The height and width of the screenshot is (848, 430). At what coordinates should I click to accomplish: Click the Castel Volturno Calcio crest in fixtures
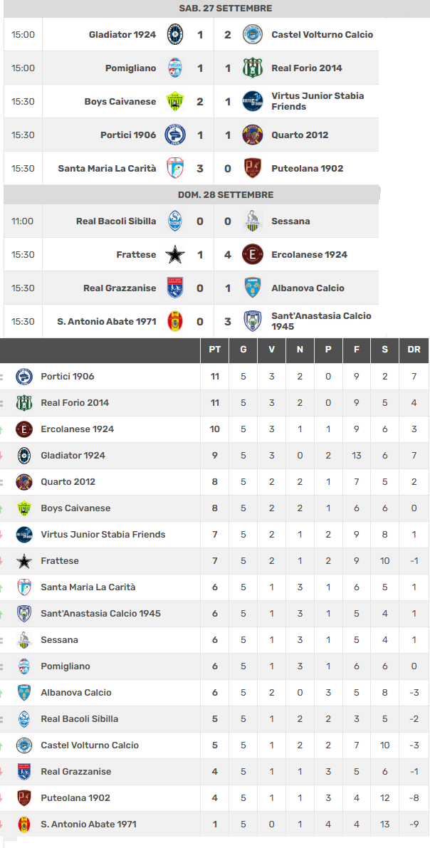[252, 34]
